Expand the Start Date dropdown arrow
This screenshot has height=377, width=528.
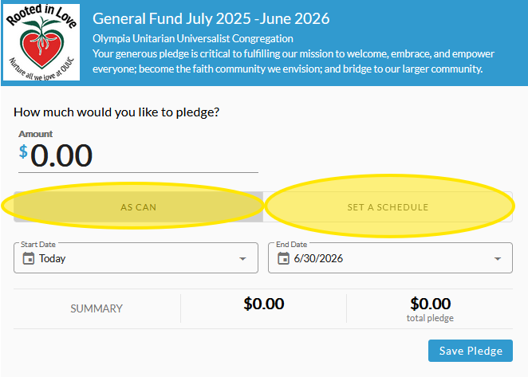tap(242, 259)
